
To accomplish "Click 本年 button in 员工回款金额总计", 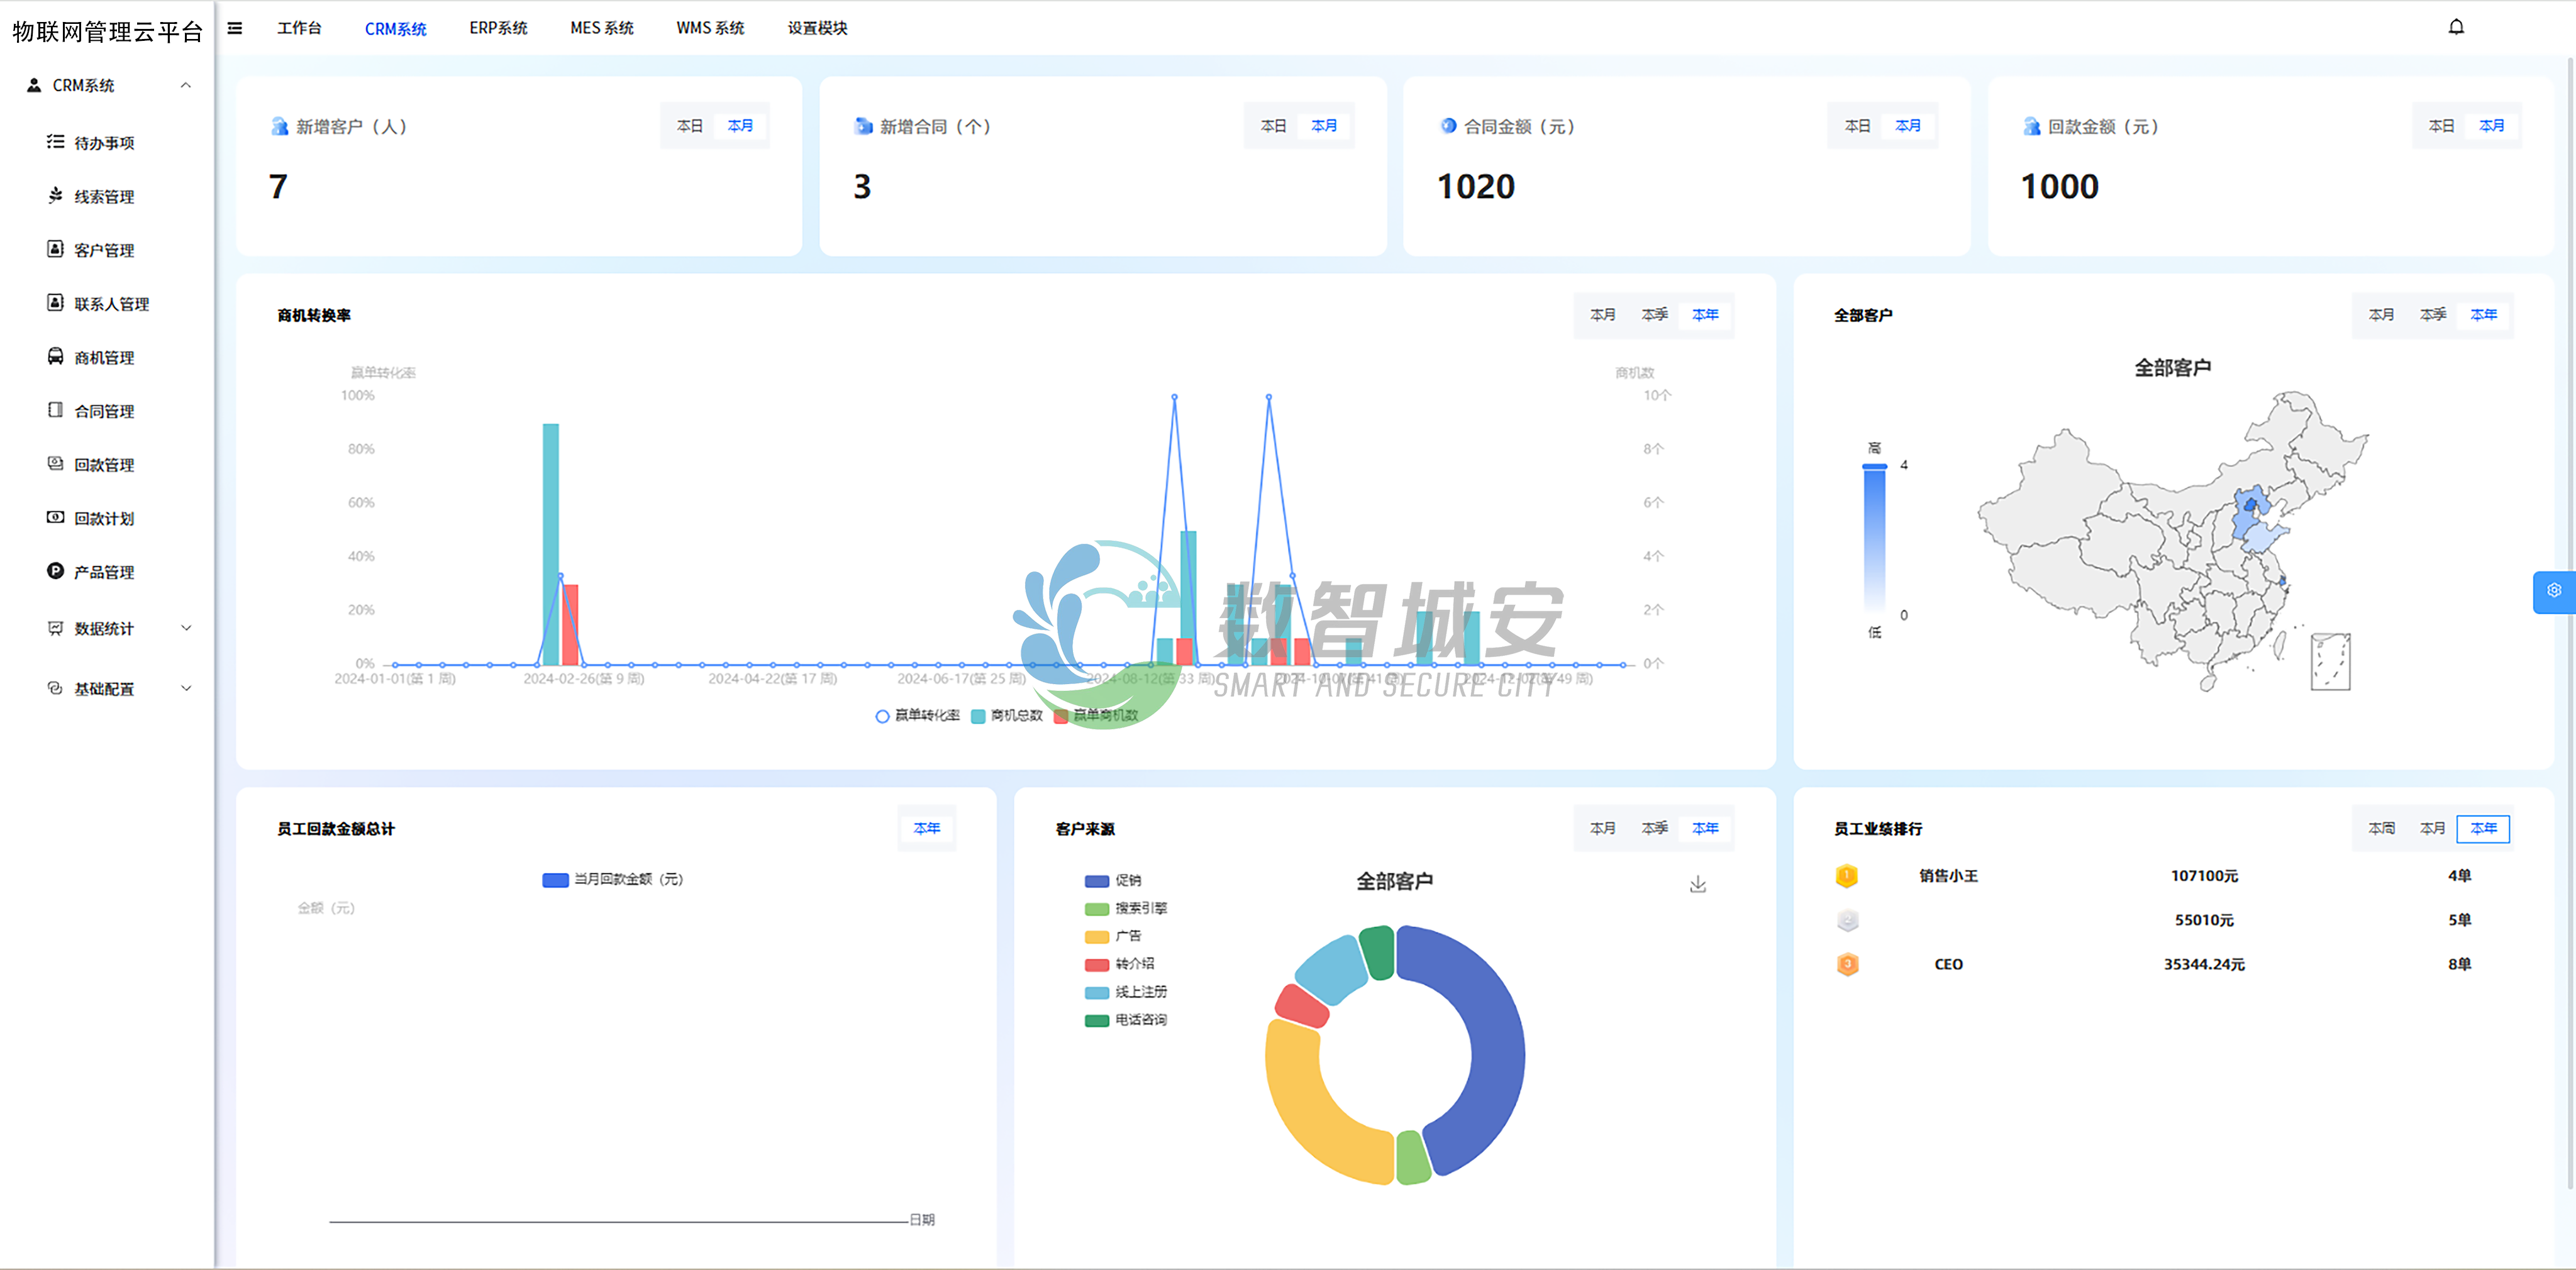I will click(x=926, y=828).
